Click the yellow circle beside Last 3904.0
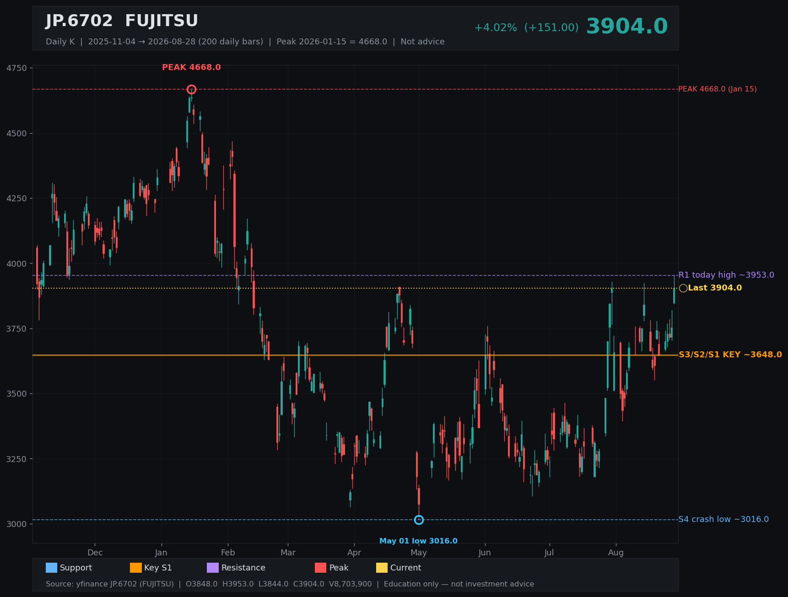 [683, 288]
